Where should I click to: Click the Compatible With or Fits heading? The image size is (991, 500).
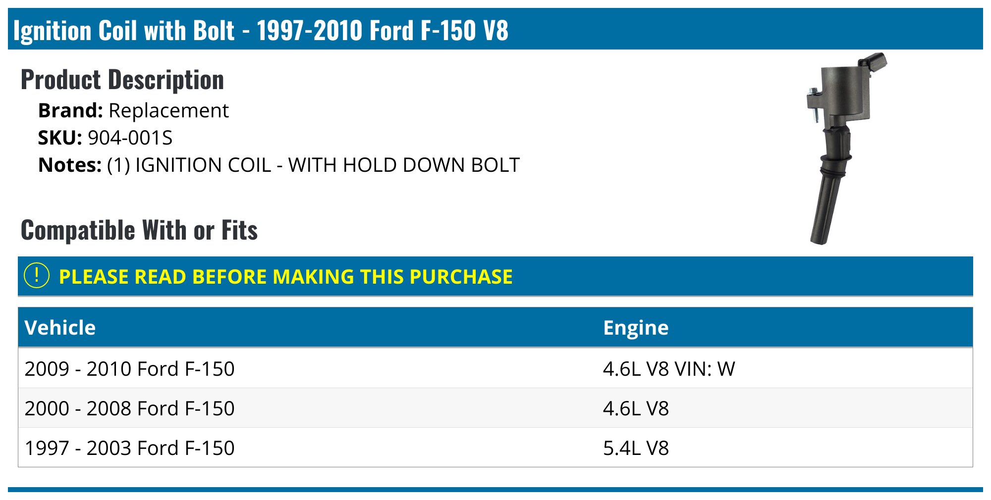click(x=139, y=230)
